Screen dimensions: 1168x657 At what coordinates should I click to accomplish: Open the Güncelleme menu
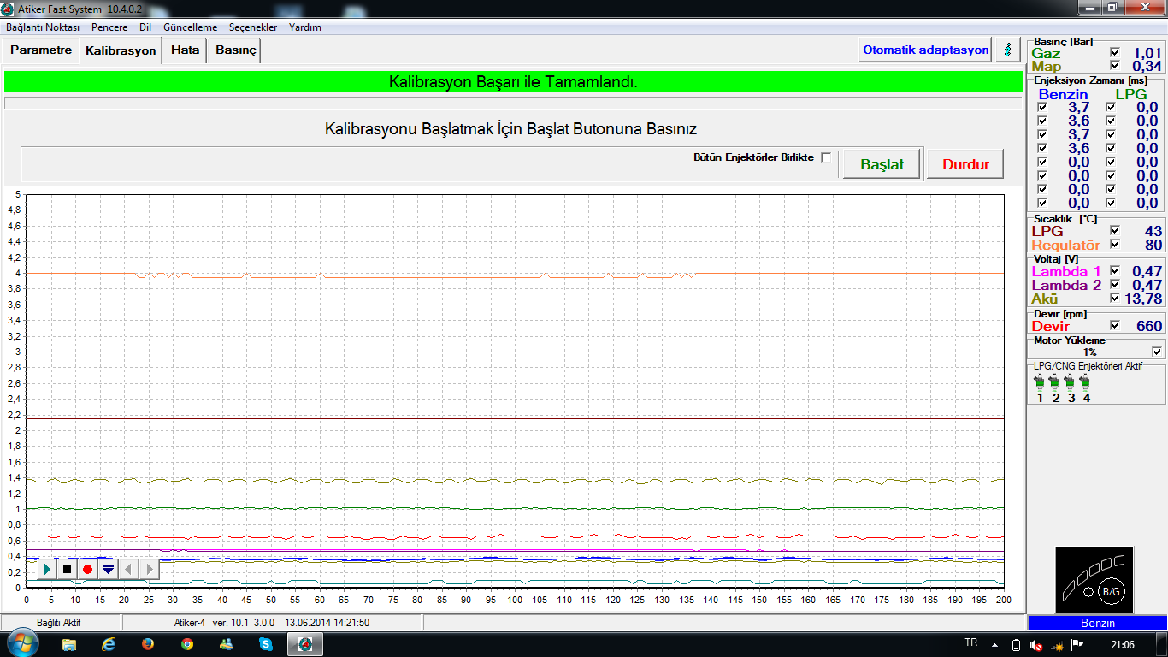point(190,27)
